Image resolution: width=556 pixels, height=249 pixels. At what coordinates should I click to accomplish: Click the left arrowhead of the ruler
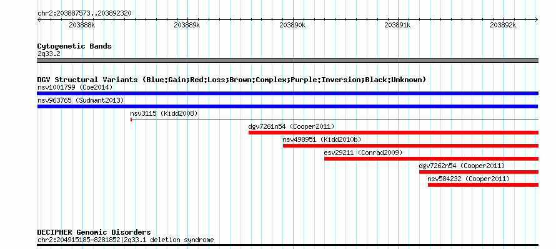tap(39, 19)
